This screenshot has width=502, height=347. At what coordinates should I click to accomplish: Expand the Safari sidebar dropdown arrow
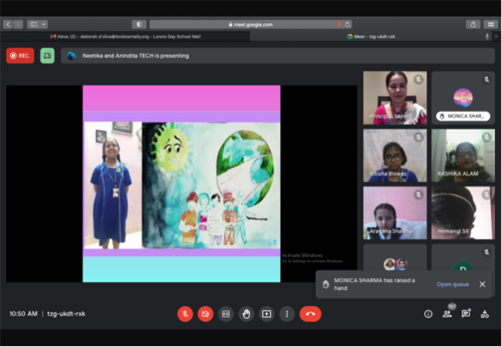click(x=44, y=24)
